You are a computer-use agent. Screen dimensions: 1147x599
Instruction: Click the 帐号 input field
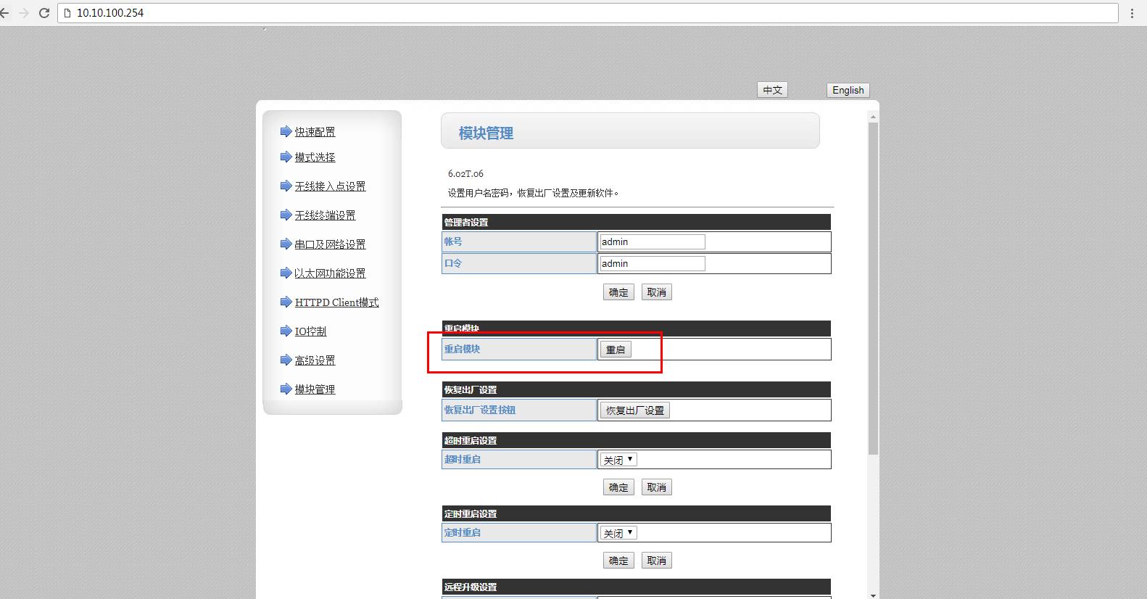(x=652, y=242)
